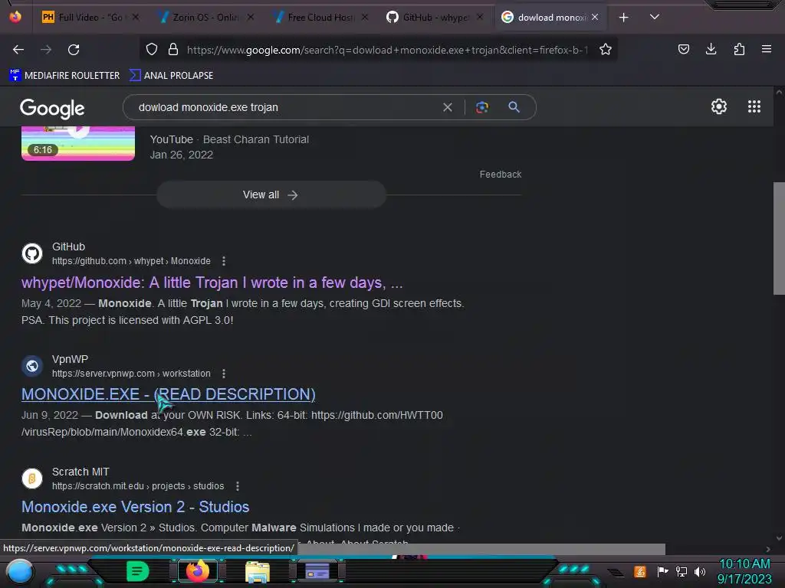Open the whypet/Monoxide GitHub result
Image resolution: width=785 pixels, height=588 pixels.
point(212,283)
